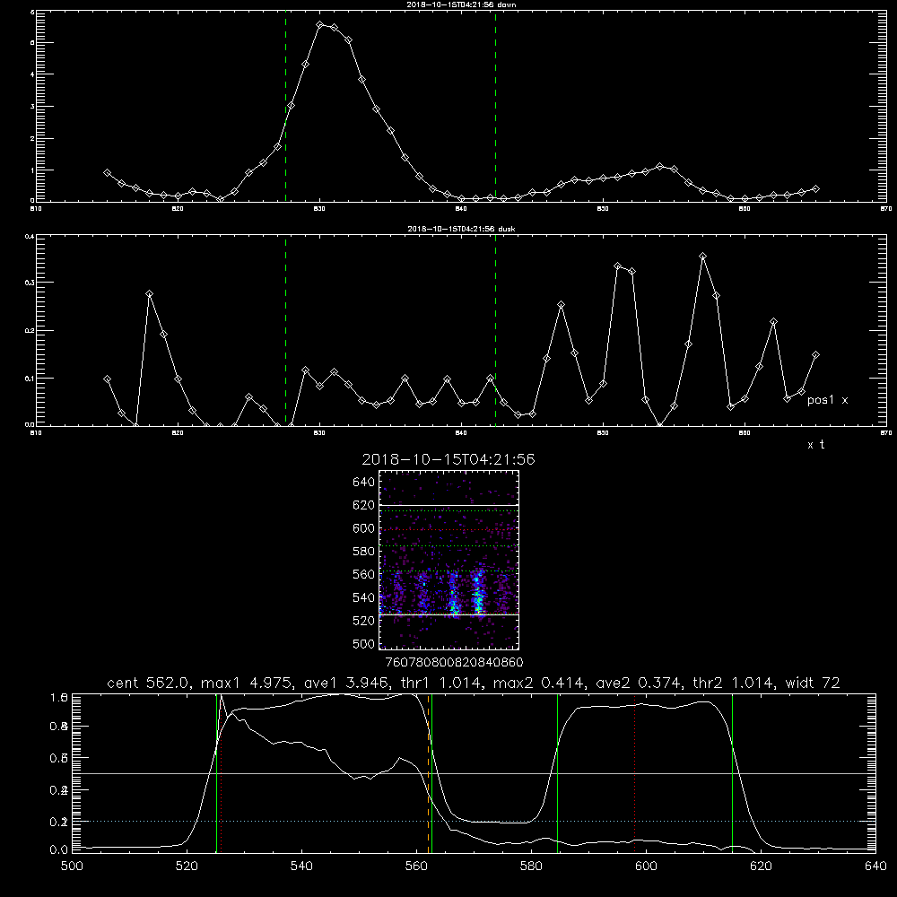This screenshot has width=897, height=897.
Task: Select the 'max2 0.414' value in the stats line
Action: coord(538,683)
